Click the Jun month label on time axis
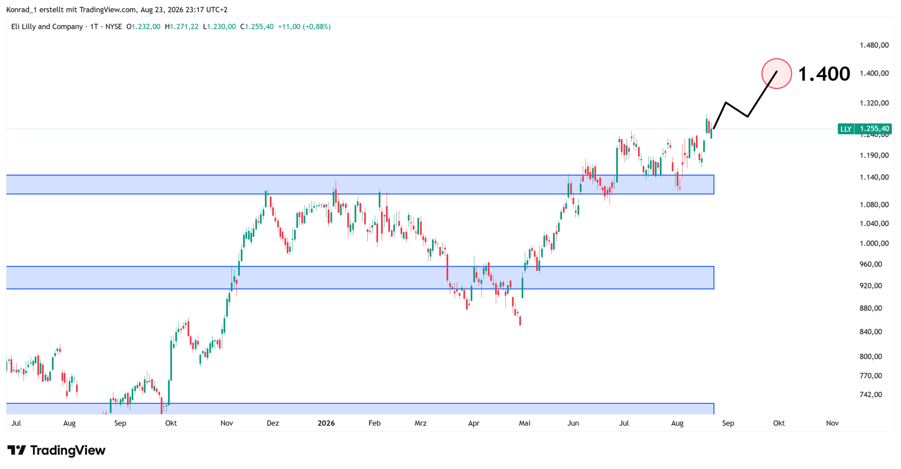The width and height of the screenshot is (901, 469). click(573, 423)
